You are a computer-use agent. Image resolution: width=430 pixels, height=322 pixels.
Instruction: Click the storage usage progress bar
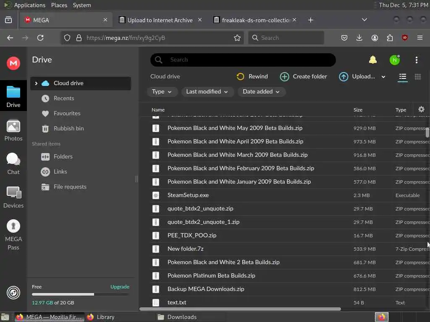(x=80, y=294)
